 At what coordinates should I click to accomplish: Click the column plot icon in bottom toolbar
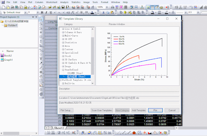point(134,132)
